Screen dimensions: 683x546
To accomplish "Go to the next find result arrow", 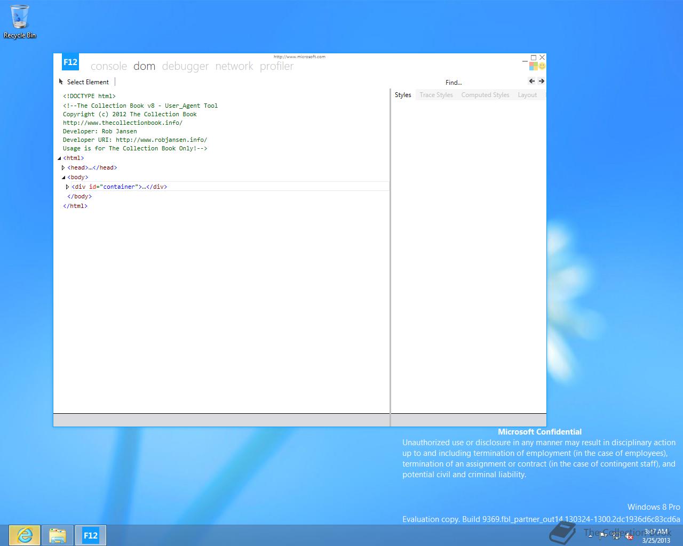I will click(542, 81).
